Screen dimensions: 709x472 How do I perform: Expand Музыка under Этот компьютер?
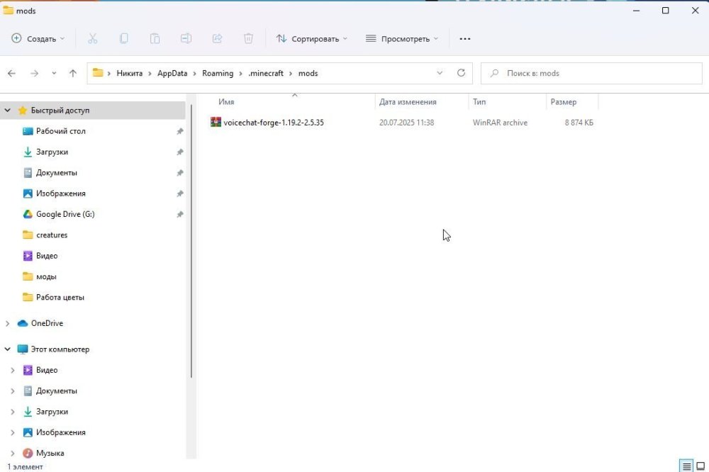click(x=13, y=453)
